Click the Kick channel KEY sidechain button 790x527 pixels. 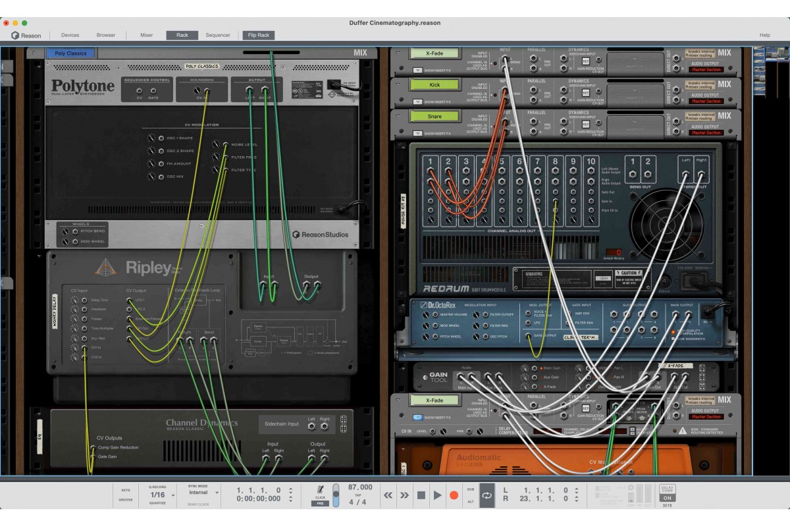coord(585,93)
